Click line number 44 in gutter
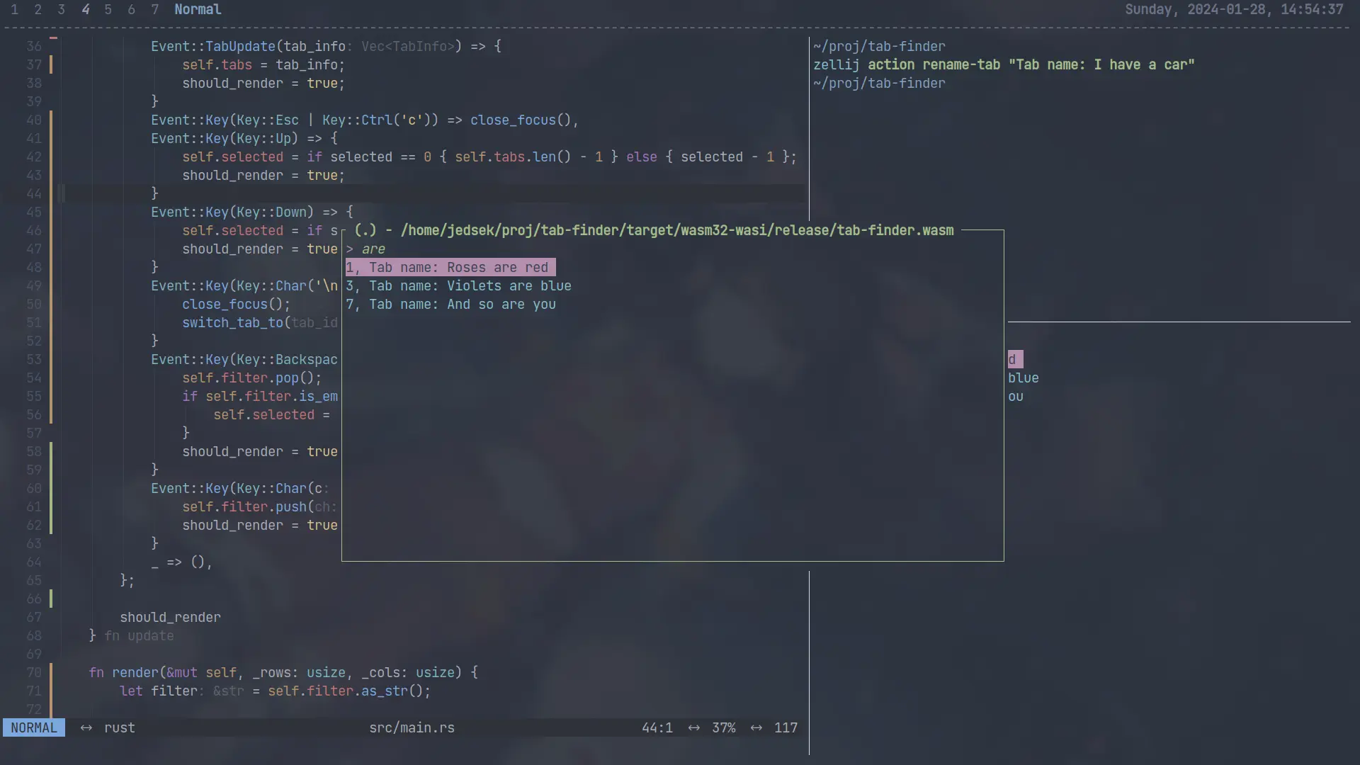The width and height of the screenshot is (1360, 765). [x=34, y=194]
